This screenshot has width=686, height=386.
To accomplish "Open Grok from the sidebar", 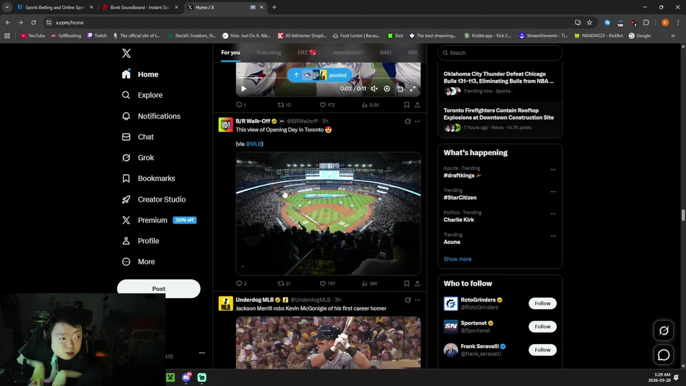I will click(138, 158).
